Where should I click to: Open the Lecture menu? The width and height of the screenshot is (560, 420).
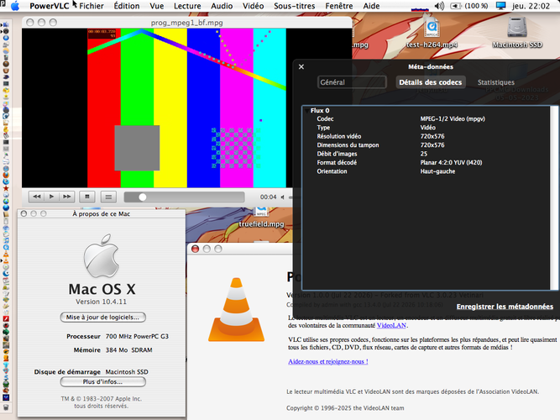click(187, 6)
